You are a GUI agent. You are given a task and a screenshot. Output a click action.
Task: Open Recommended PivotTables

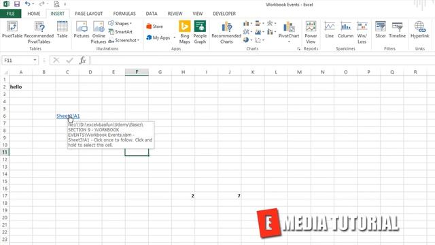[39, 32]
